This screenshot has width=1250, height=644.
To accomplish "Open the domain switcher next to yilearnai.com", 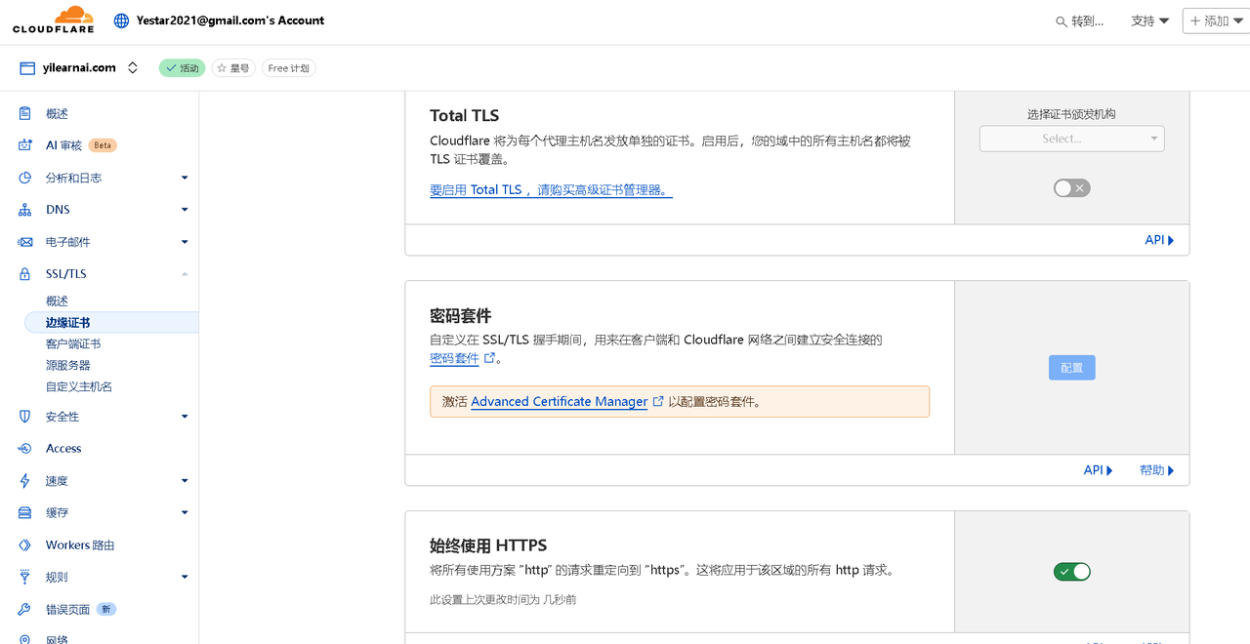I will click(x=133, y=68).
